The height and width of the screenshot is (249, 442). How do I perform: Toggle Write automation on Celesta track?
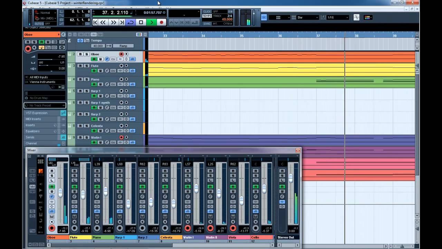click(x=100, y=131)
